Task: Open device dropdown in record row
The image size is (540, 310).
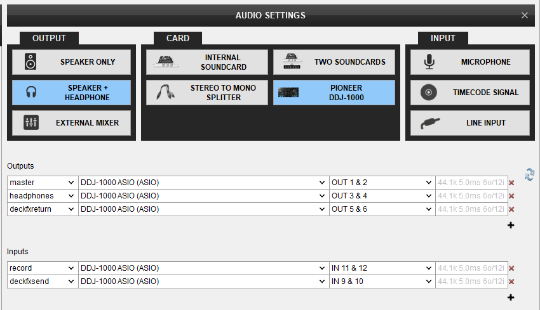Action: tap(203, 268)
